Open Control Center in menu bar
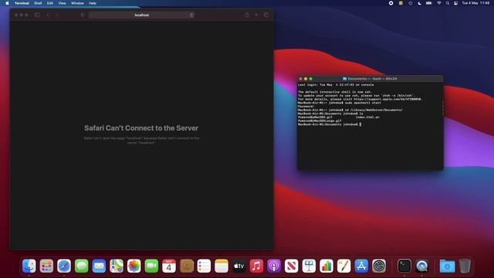The height and width of the screenshot is (278, 494). point(455,3)
